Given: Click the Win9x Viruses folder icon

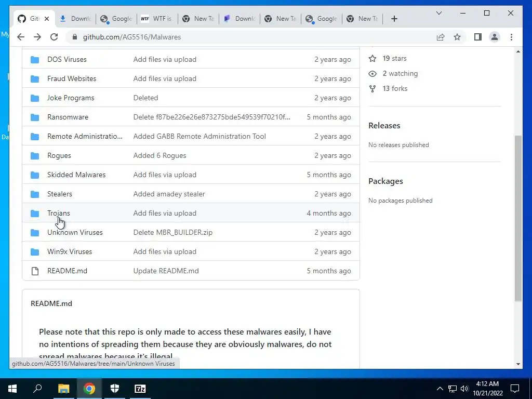Looking at the screenshot, I should (35, 252).
